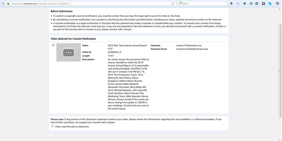The height and width of the screenshot is (141, 282).
Task: Click the 'Length' label
Action: point(86,56)
